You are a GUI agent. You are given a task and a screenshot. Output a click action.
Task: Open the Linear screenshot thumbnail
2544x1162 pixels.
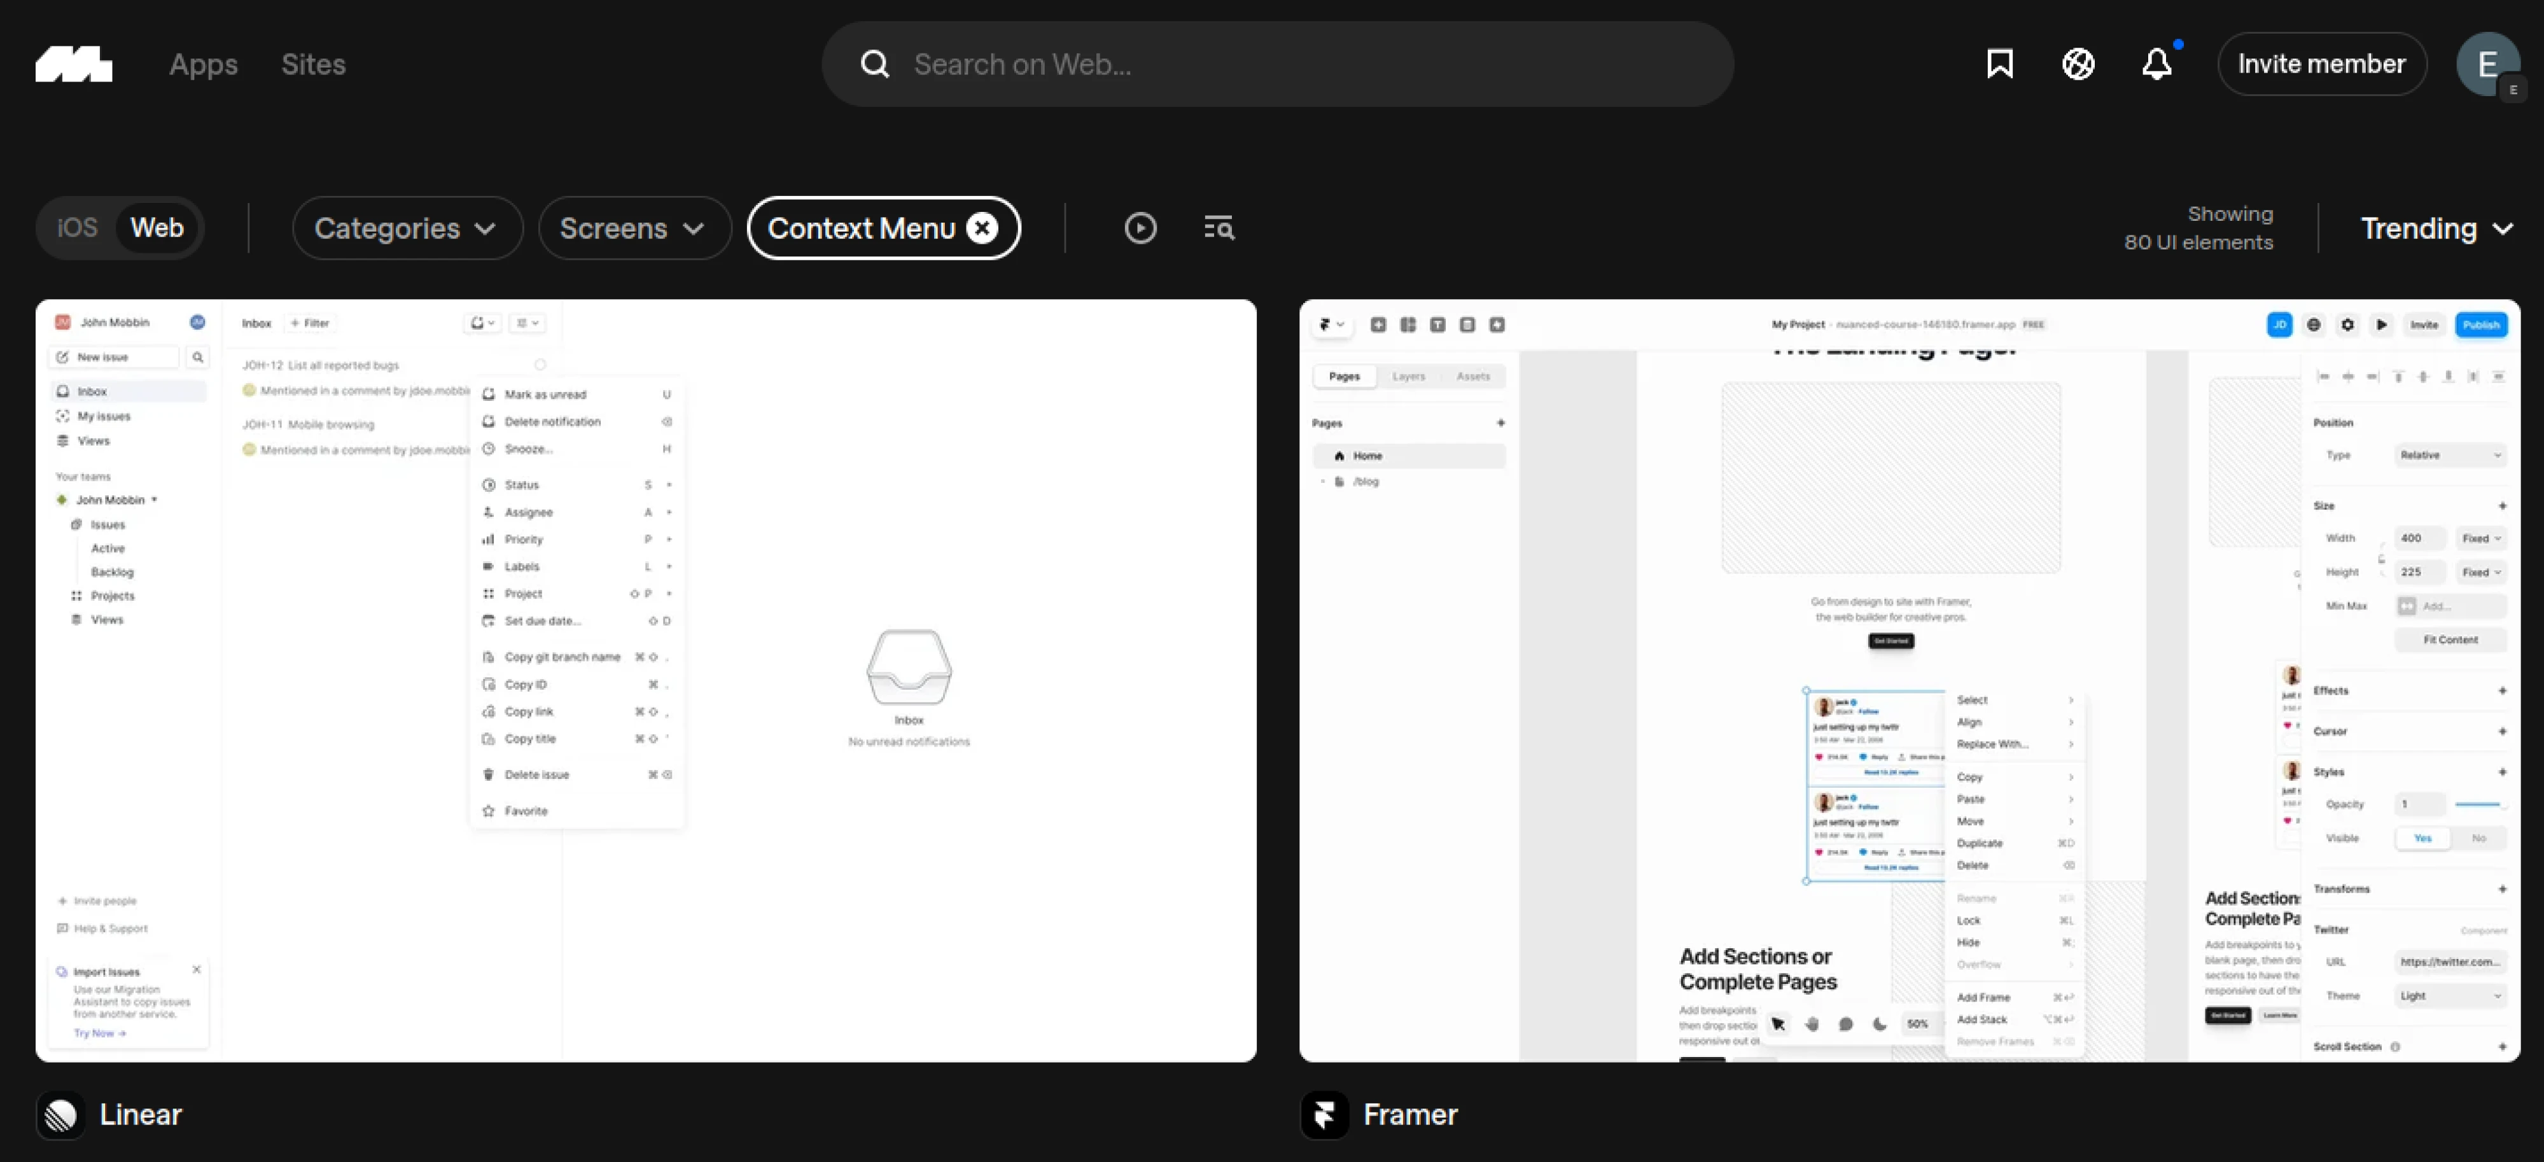coord(646,681)
